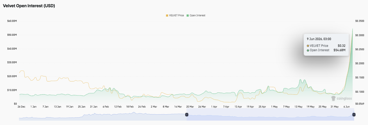
Task: Click the green Open Interest legend swatch
Action: click(188, 16)
